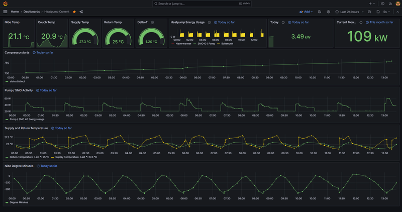Viewport: 402px width, 212px height.
Task: Click the share dashboard icon
Action: pos(81,12)
